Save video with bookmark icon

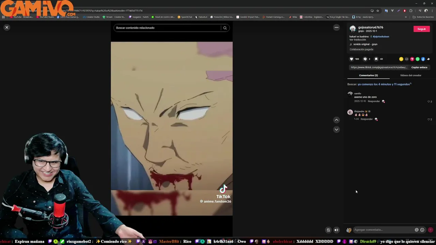coord(376,59)
